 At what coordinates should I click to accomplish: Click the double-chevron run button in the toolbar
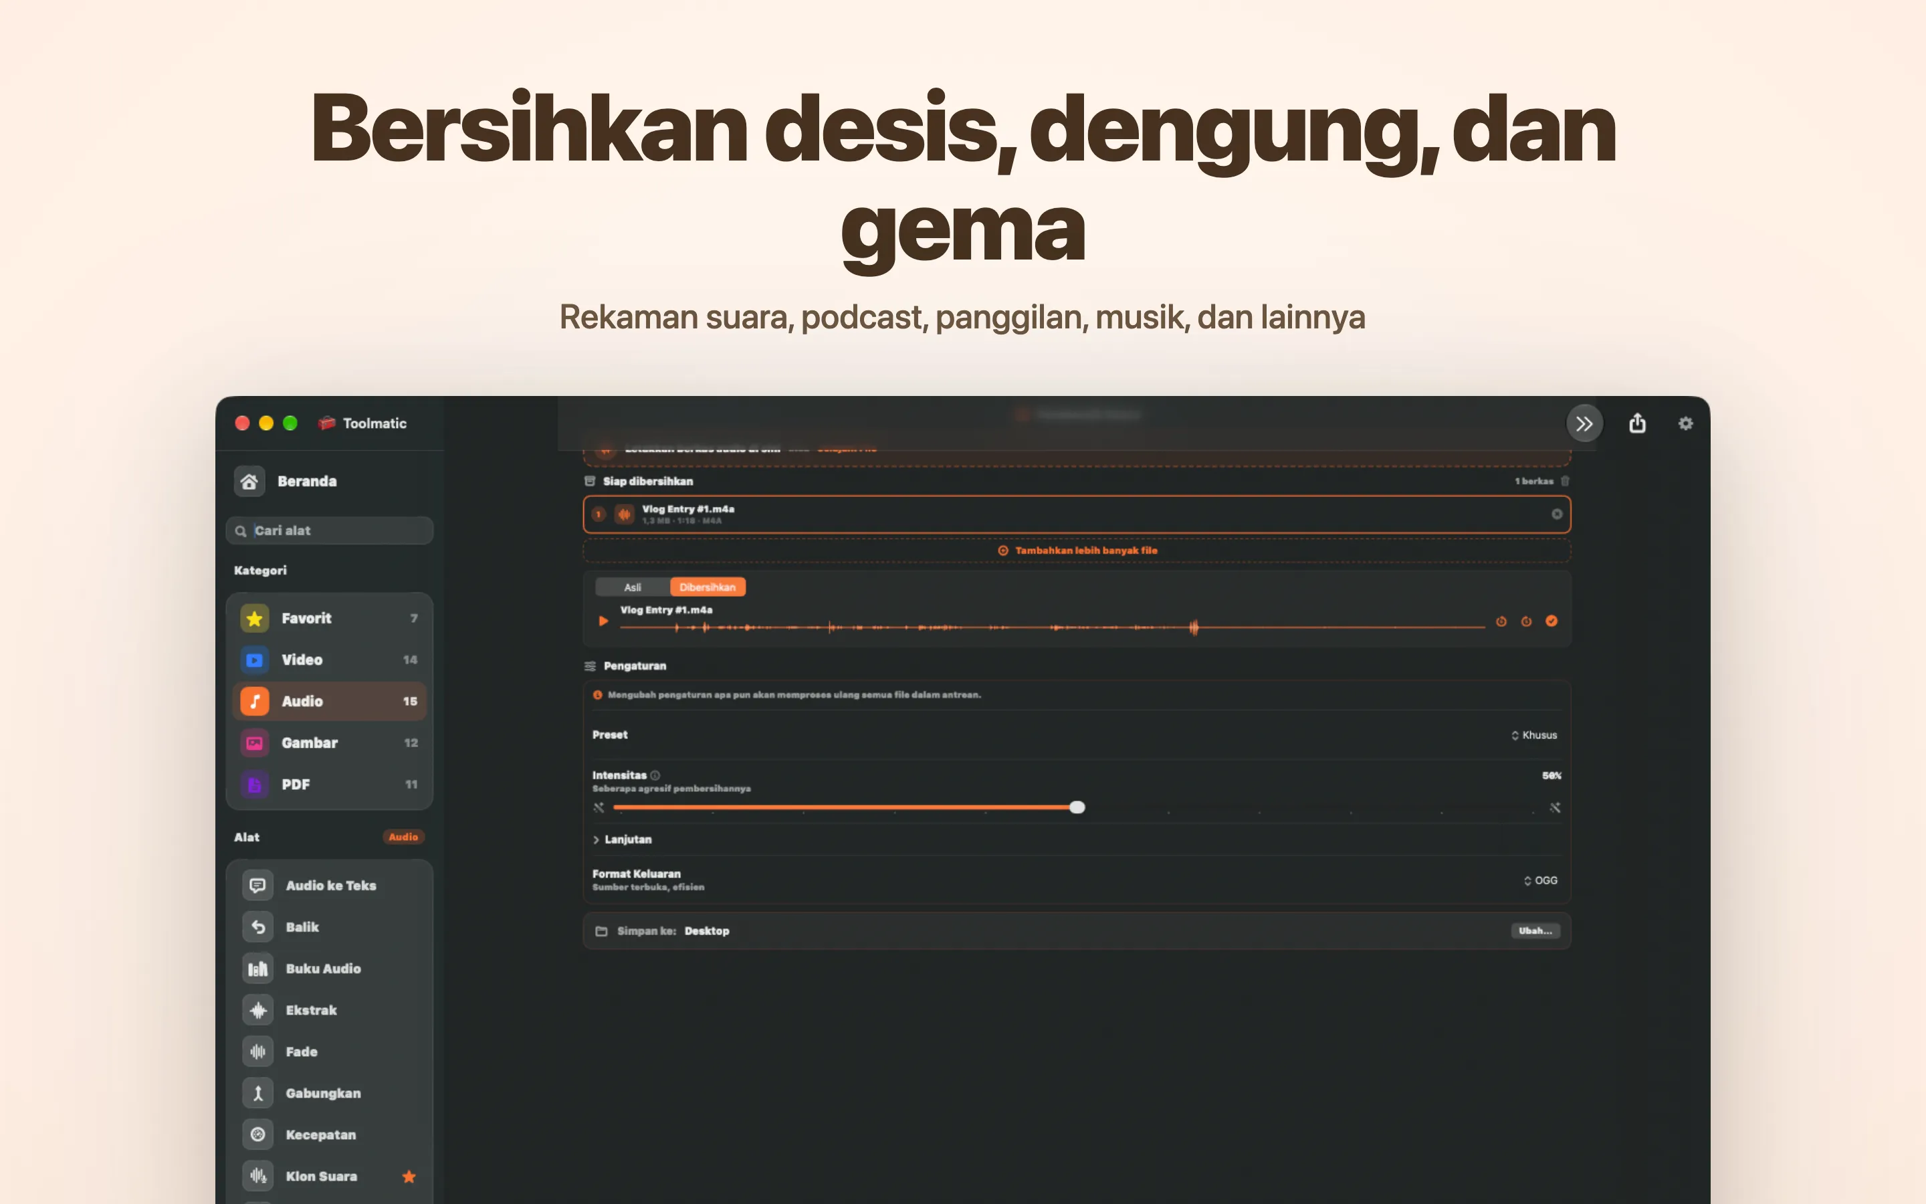[x=1584, y=423]
